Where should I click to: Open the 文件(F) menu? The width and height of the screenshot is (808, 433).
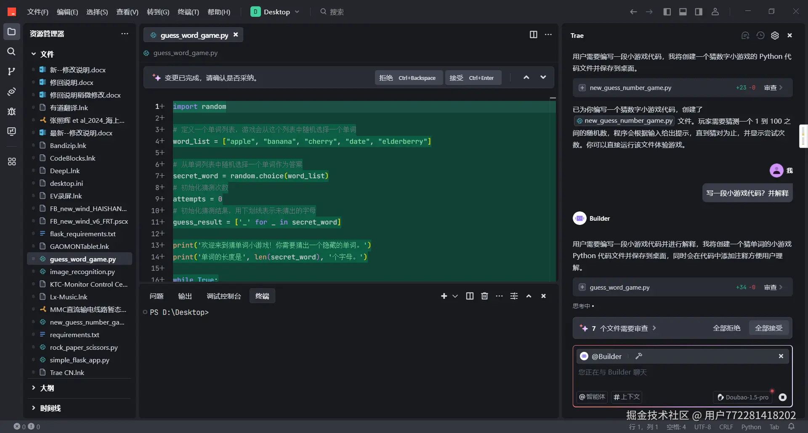38,12
